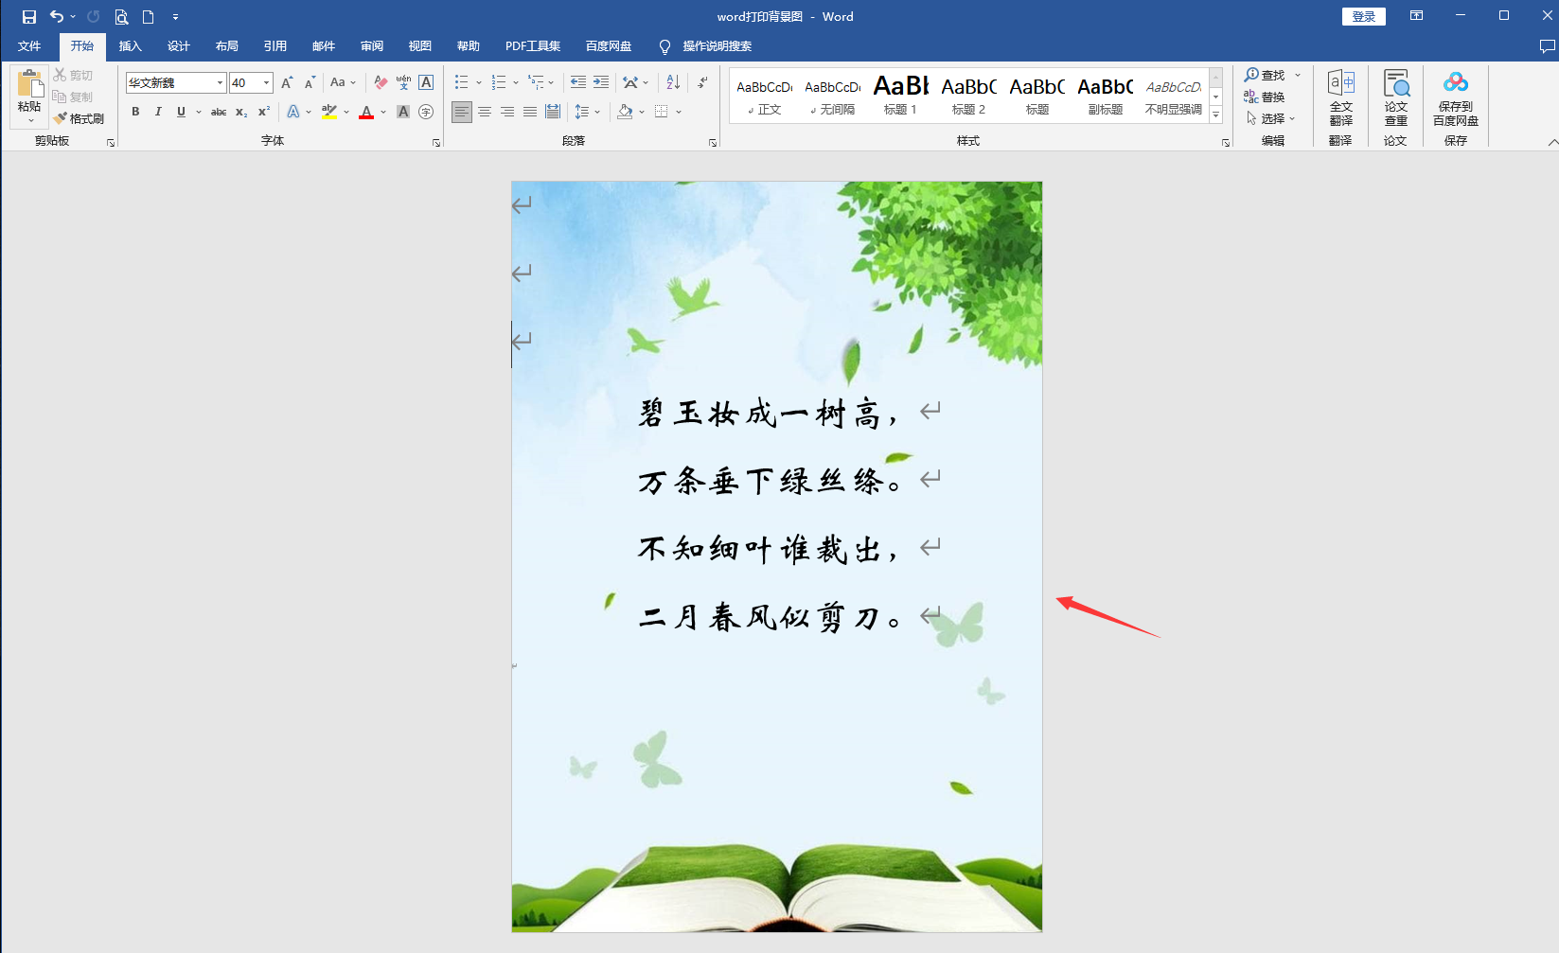Create a new blank document icon

coord(149,17)
